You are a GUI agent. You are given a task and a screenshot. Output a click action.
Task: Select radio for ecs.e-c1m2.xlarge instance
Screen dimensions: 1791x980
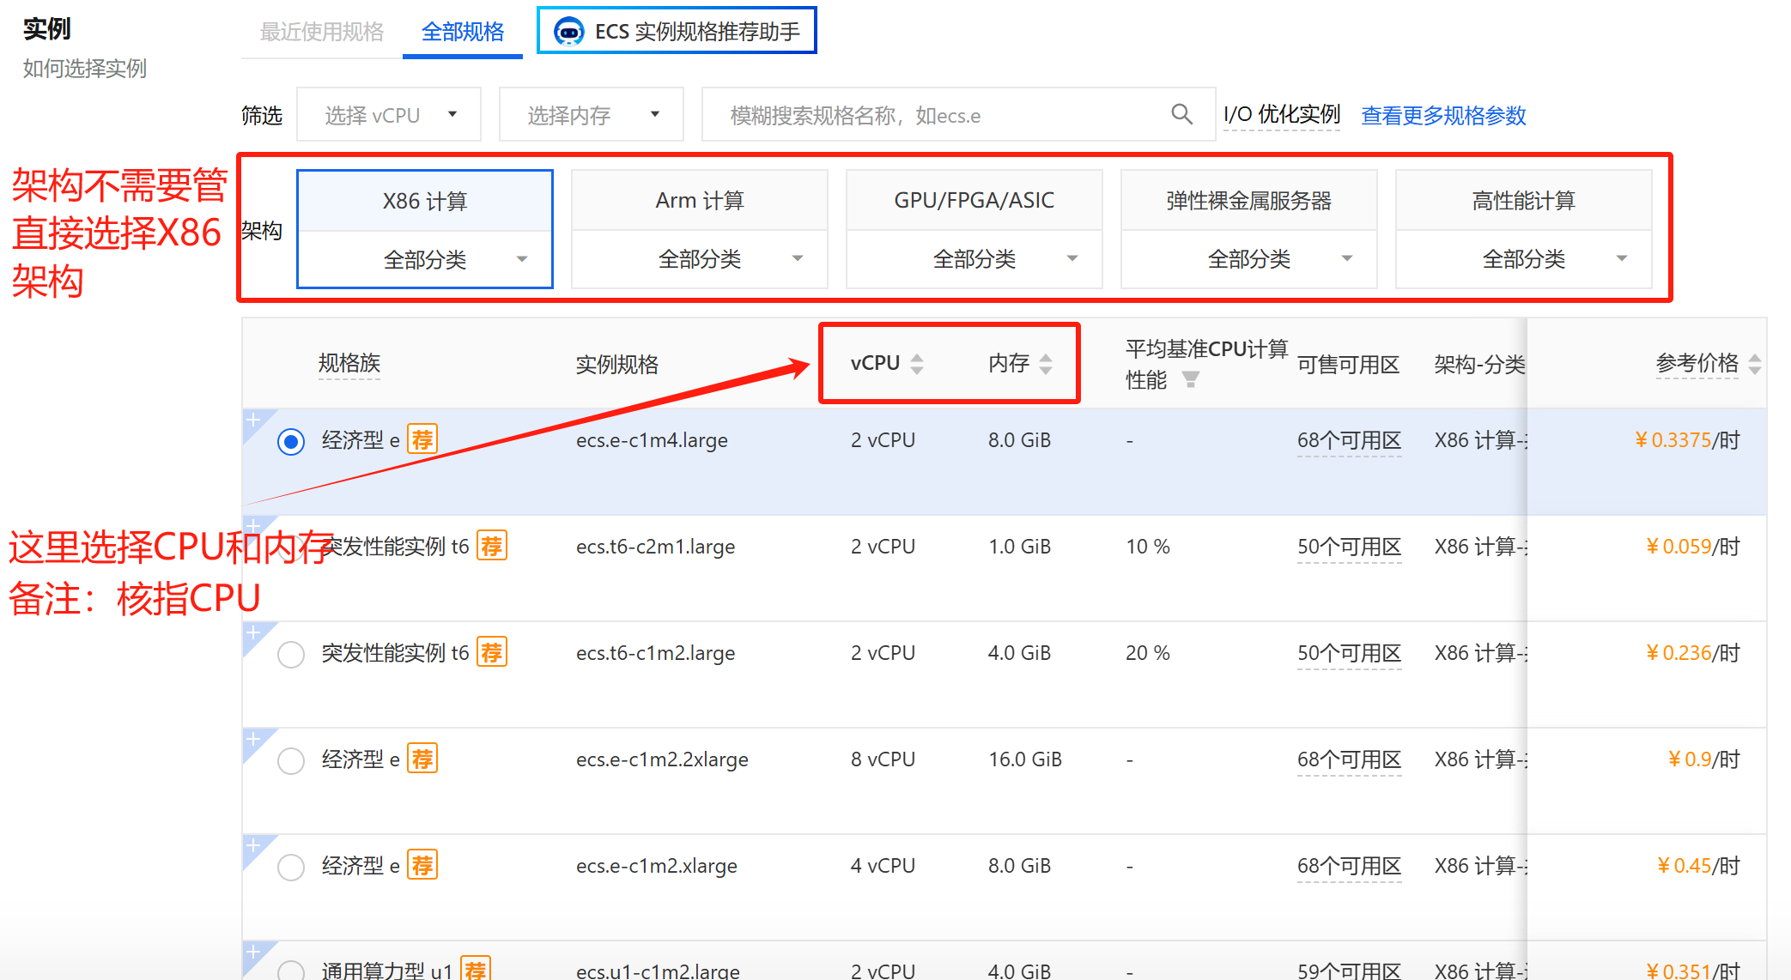tap(291, 867)
